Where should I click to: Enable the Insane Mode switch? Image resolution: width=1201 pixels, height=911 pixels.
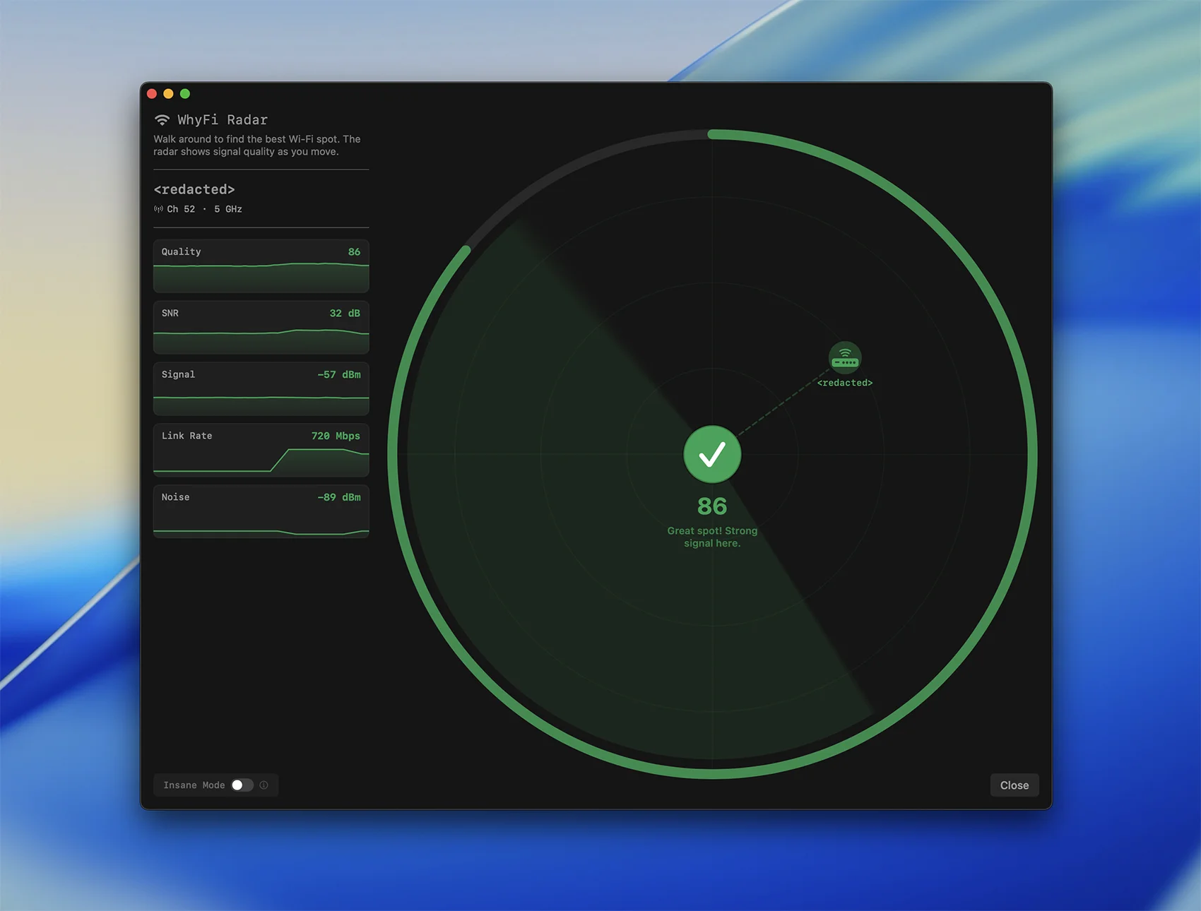coord(242,785)
